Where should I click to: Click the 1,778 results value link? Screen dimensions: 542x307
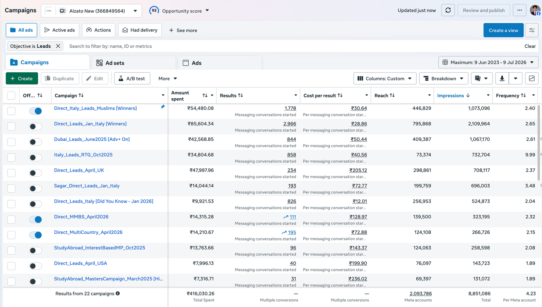click(x=290, y=108)
